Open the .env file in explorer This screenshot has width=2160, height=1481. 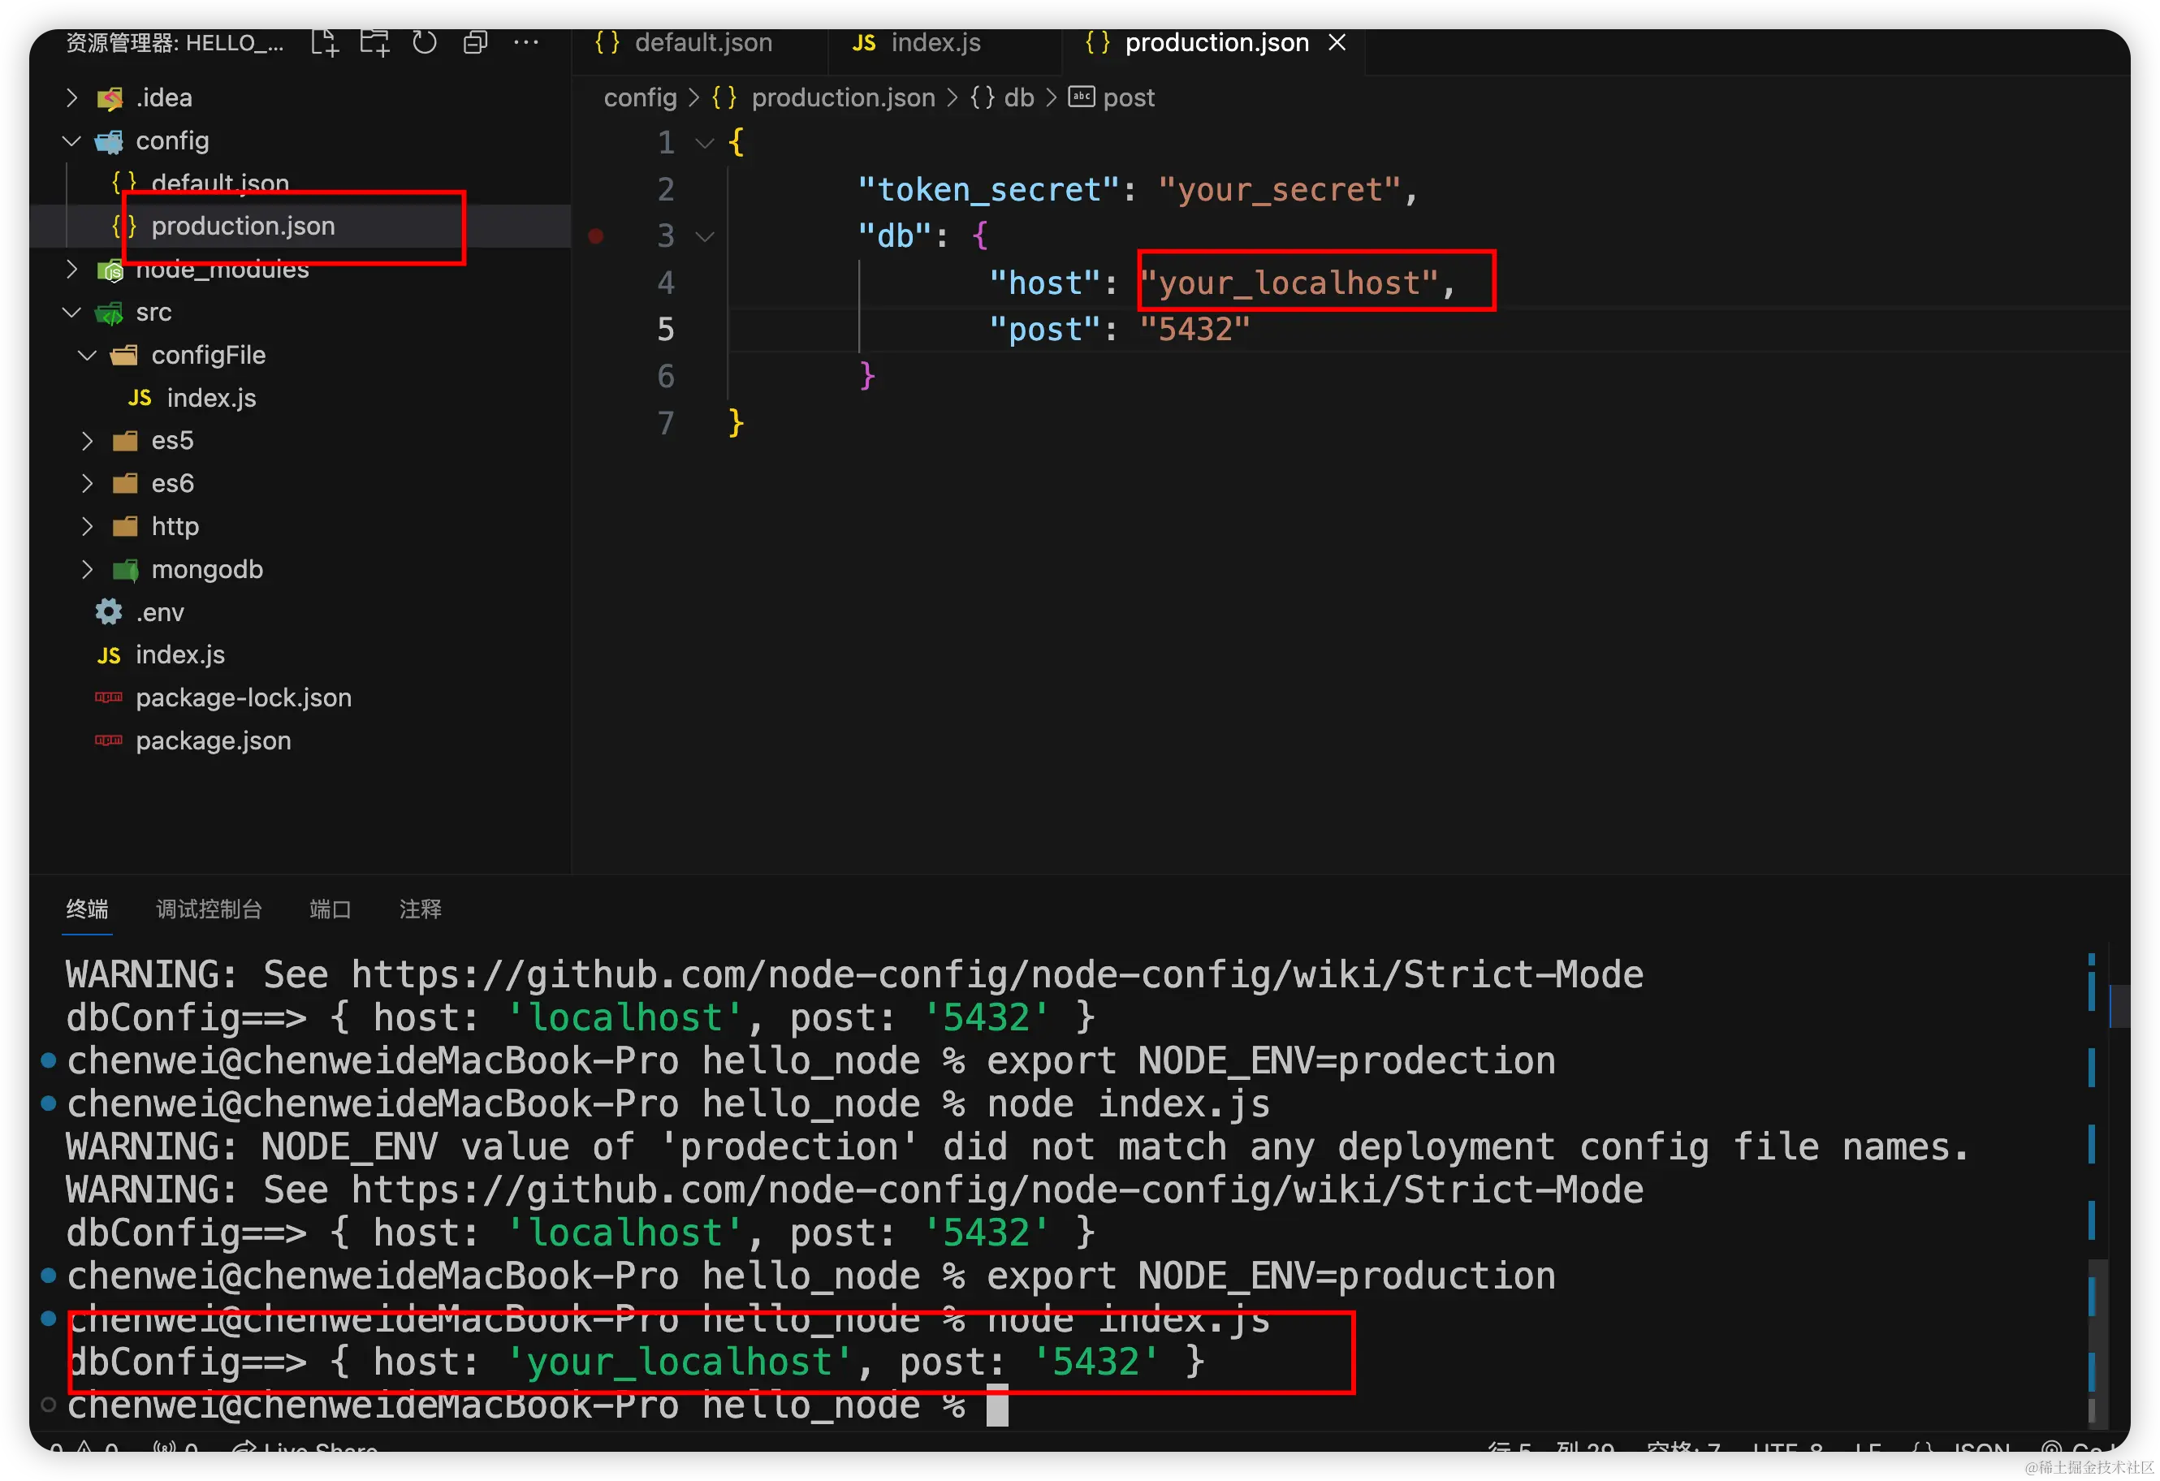click(160, 612)
